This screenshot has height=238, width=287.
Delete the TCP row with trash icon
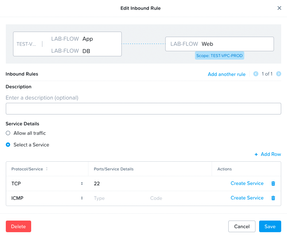tap(273, 183)
